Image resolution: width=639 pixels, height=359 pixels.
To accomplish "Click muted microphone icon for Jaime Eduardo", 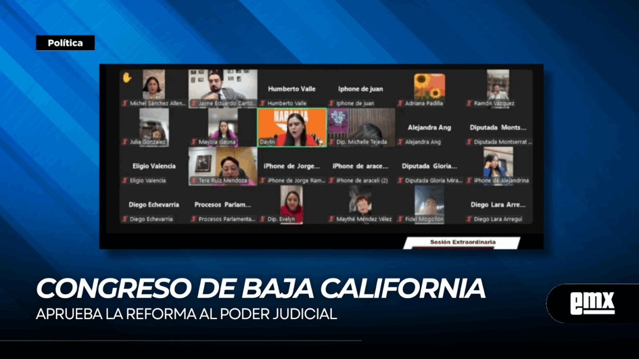I will tap(194, 104).
